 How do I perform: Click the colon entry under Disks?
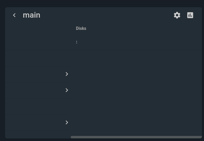coord(77,42)
